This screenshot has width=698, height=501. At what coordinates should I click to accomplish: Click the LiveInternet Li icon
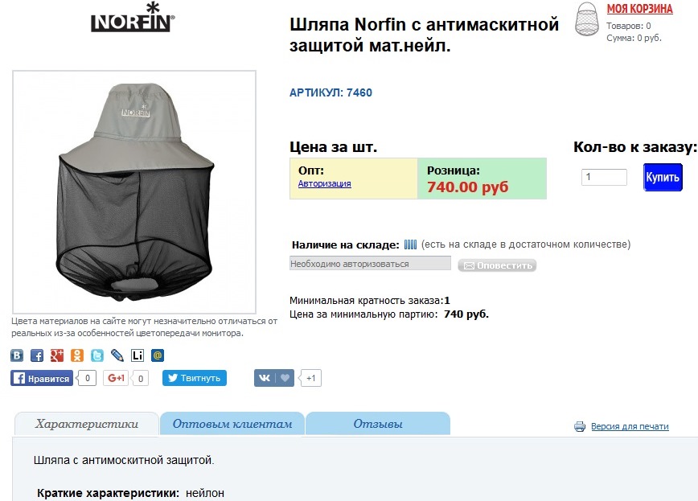tap(138, 355)
